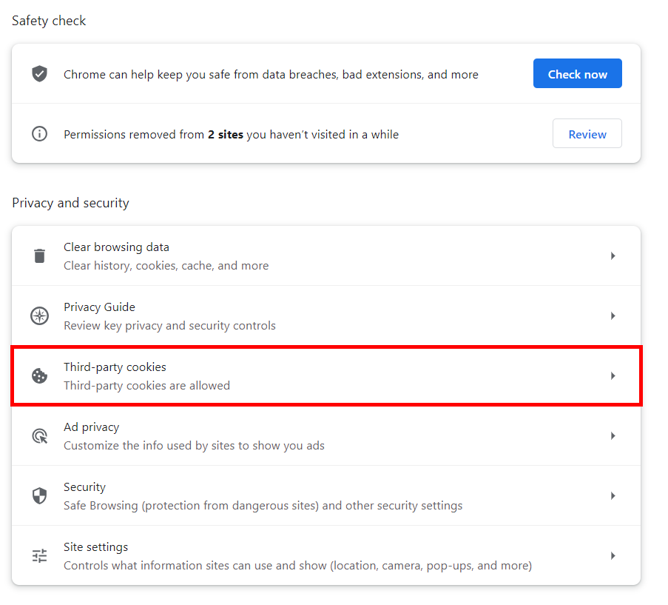
Task: Click the Safe Browsing description text
Action: pos(263,506)
